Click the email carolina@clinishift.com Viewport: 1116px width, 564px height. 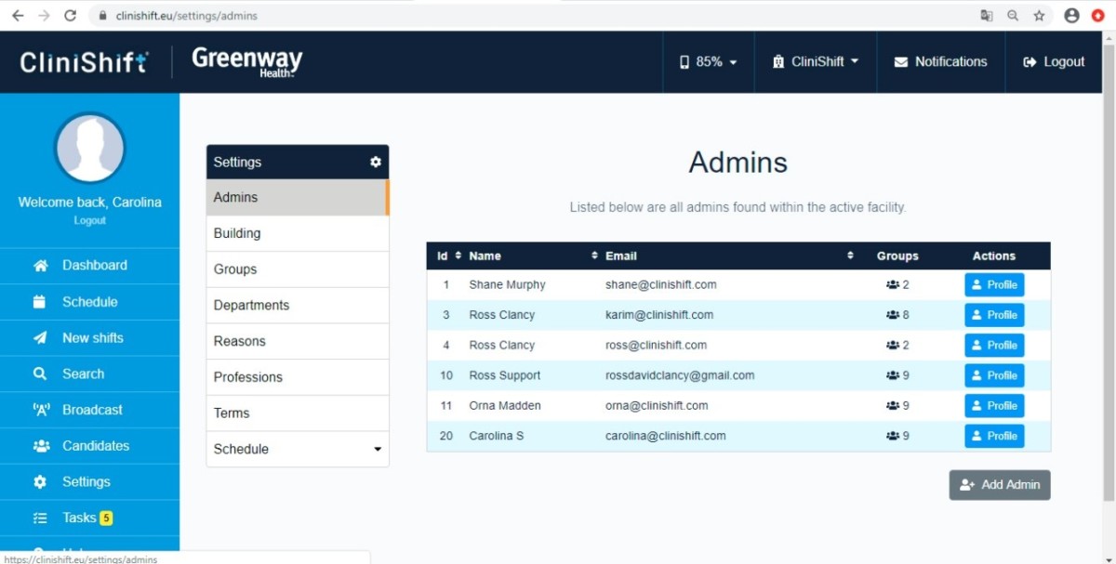pyautogui.click(x=666, y=436)
